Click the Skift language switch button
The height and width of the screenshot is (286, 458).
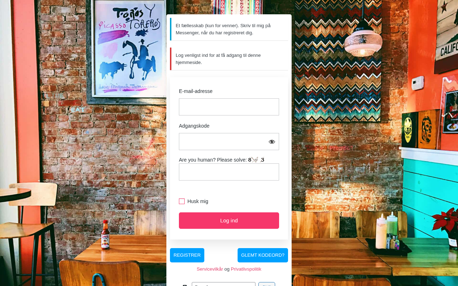tap(267, 284)
